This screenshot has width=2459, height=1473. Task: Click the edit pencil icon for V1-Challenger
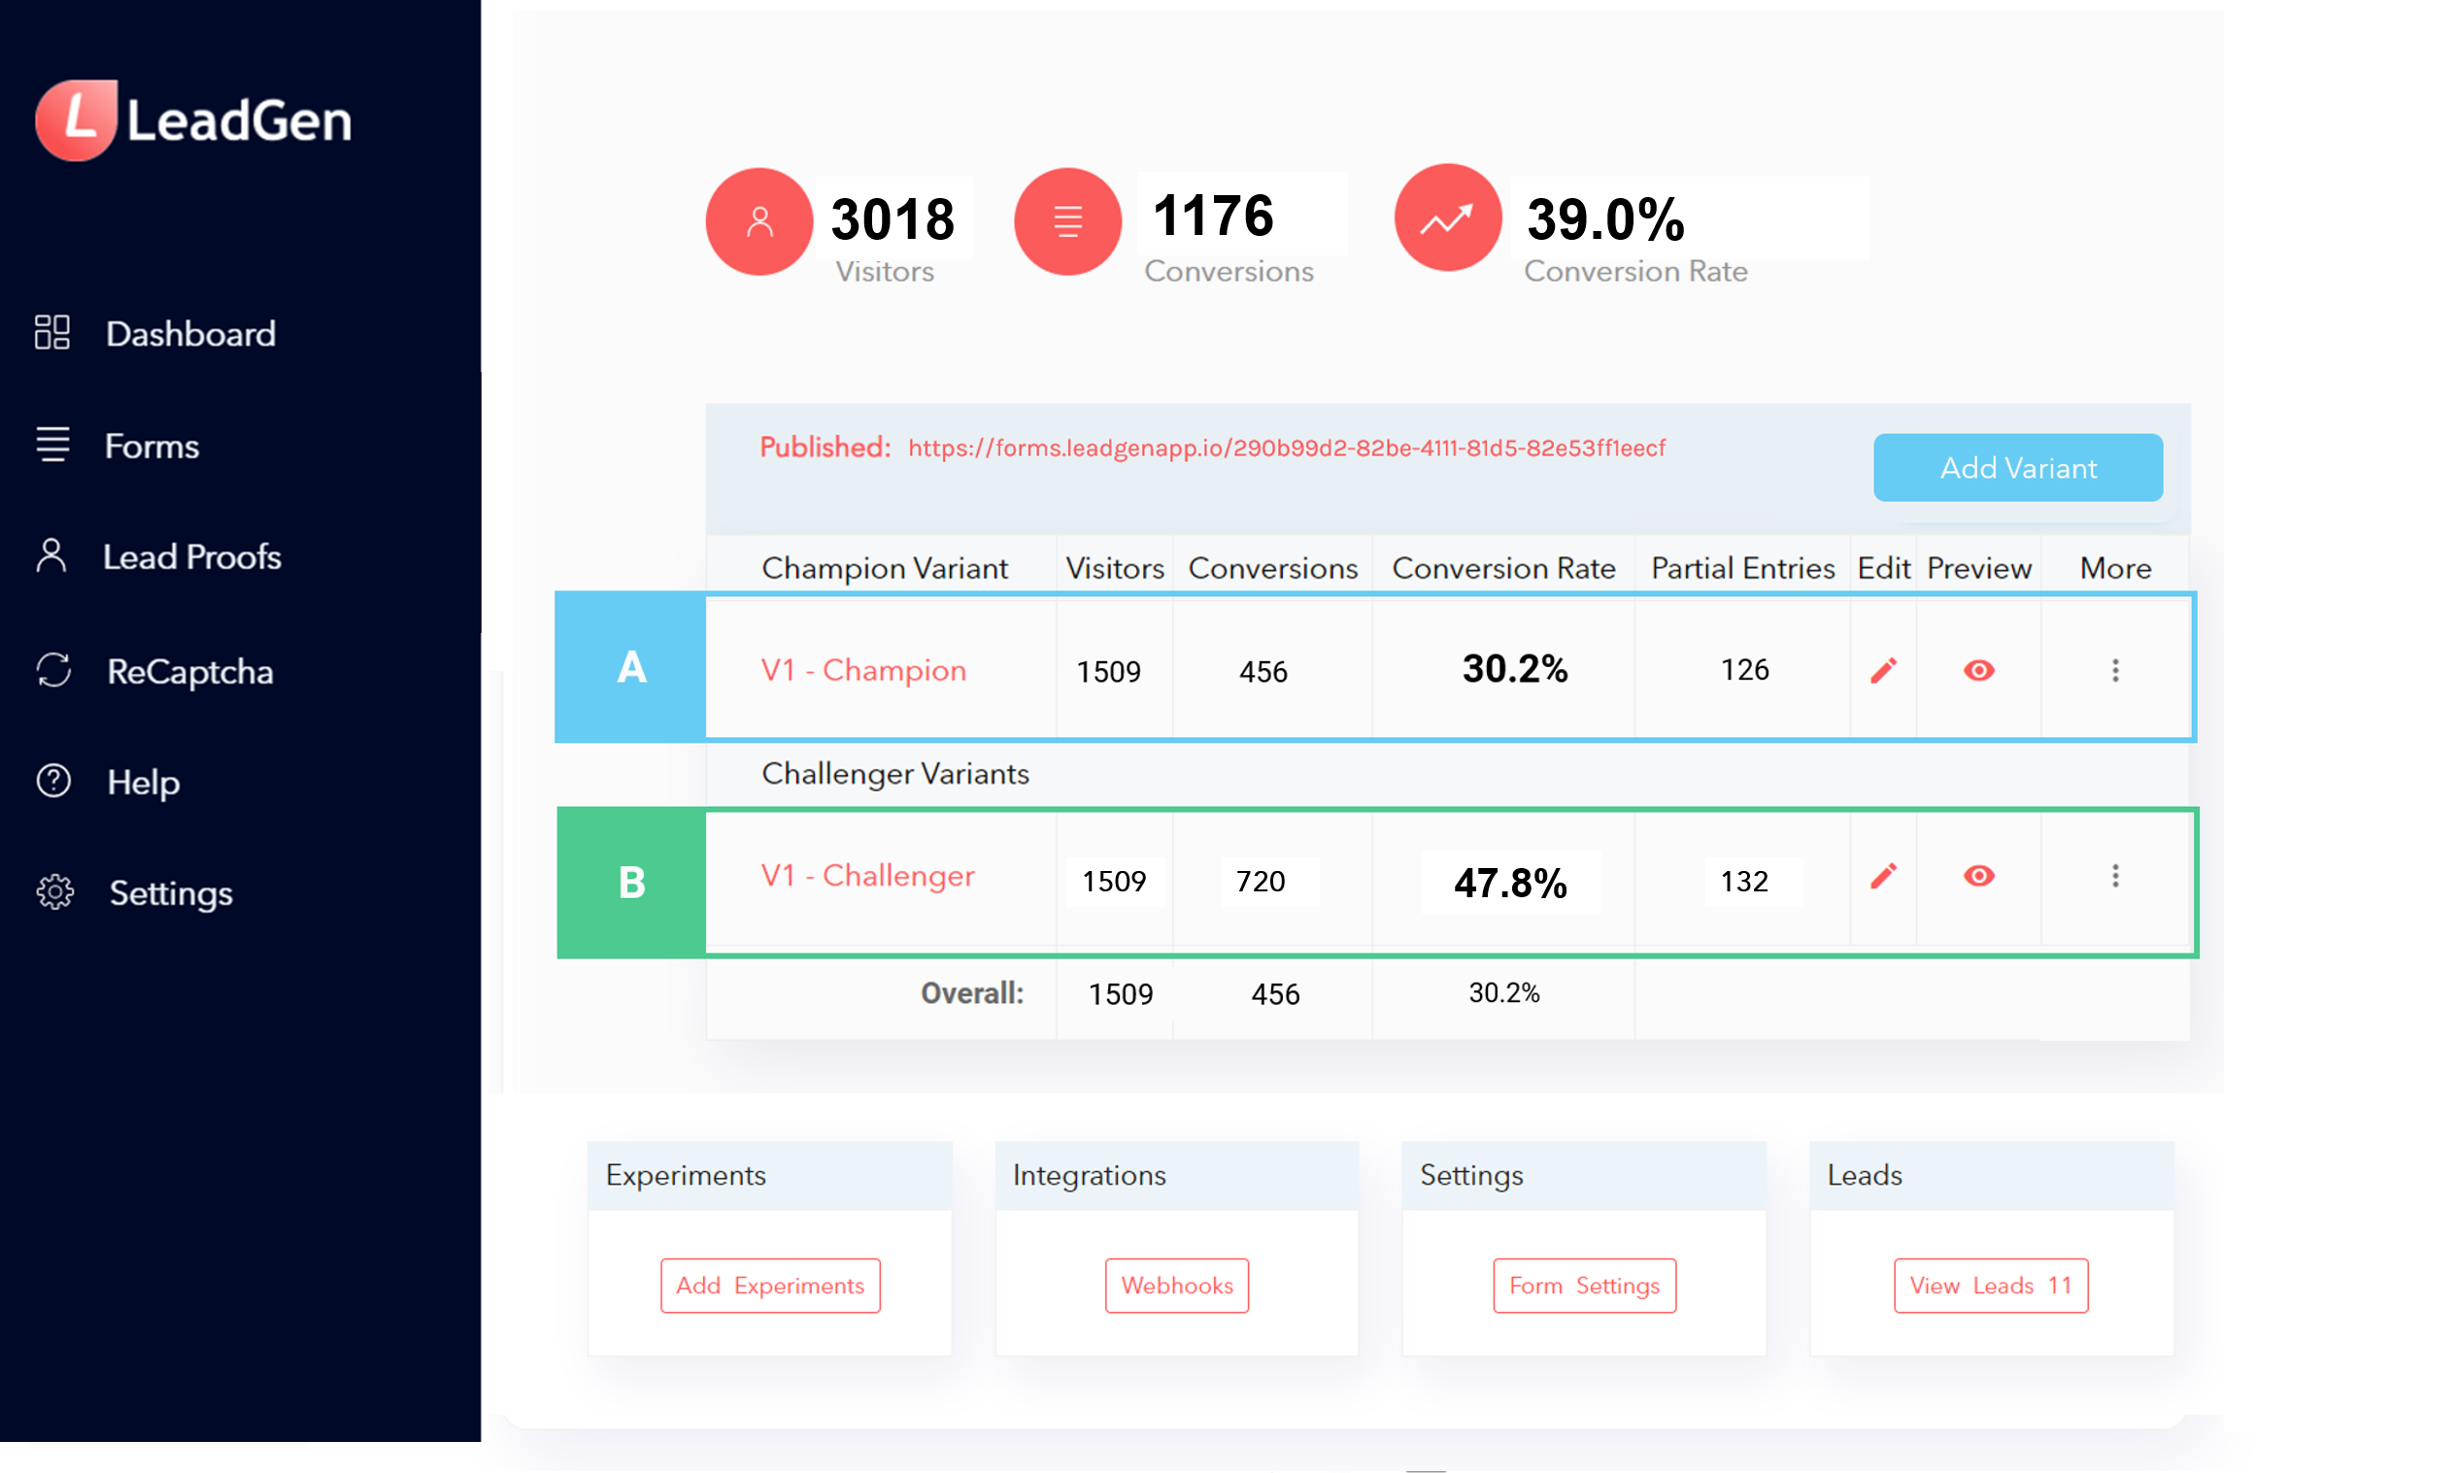click(1884, 875)
